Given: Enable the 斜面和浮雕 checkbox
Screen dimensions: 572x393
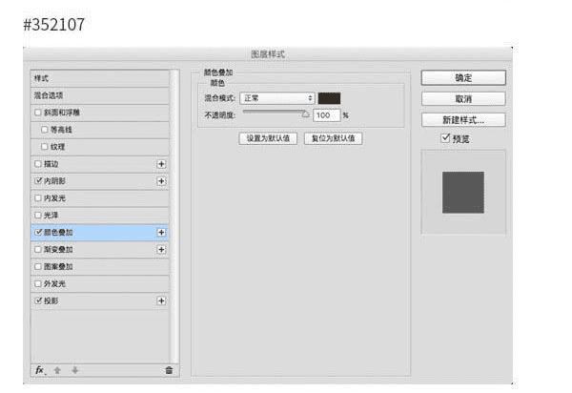Looking at the screenshot, I should 38,113.
